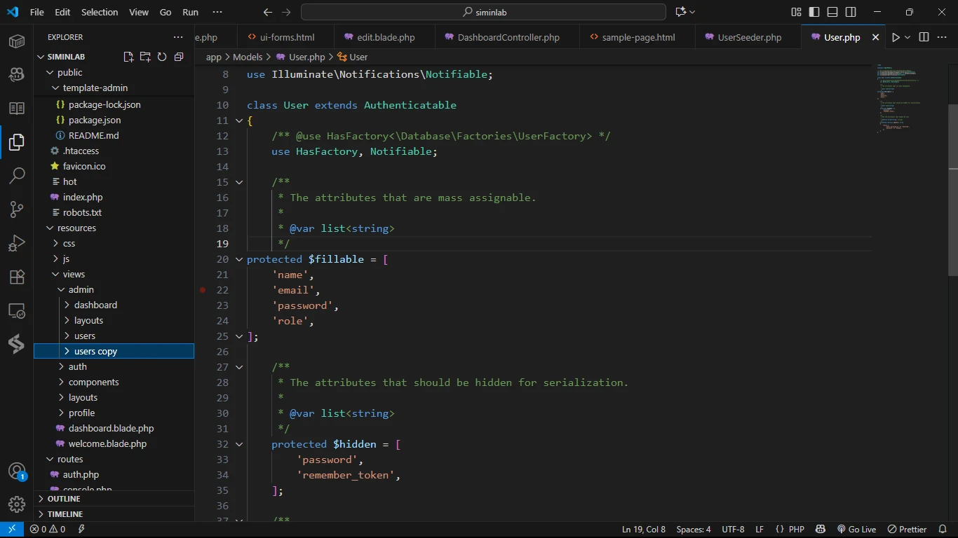Expand the OUTLINE section
Screen dimensions: 958x538
click(64, 499)
